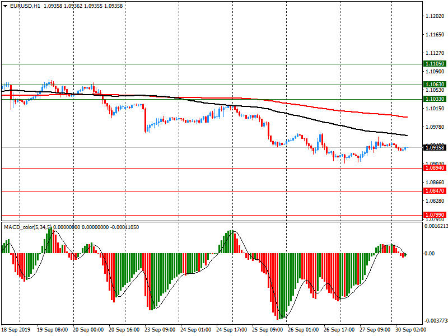
Task: Select the 1.12020 price scale value
Action: coord(435,16)
